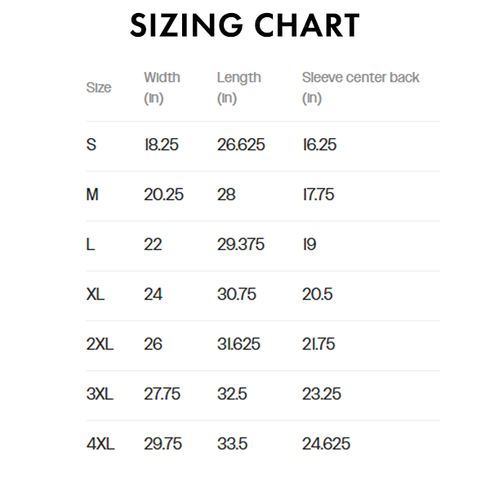Select the Sleeve center back header
Viewport: 490px width, 490px height.
click(360, 78)
